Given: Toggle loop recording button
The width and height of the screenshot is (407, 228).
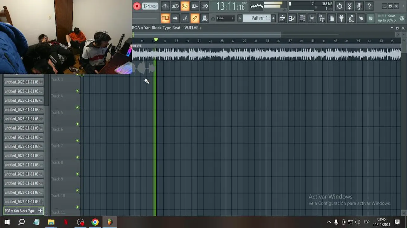Looking at the screenshot, I should (205, 6).
